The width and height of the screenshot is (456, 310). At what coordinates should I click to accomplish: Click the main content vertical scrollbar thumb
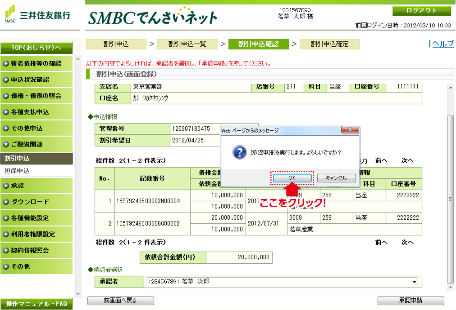[x=451, y=199]
